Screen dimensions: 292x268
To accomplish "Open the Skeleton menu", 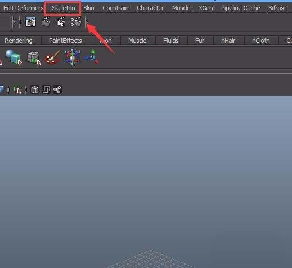I will (64, 8).
